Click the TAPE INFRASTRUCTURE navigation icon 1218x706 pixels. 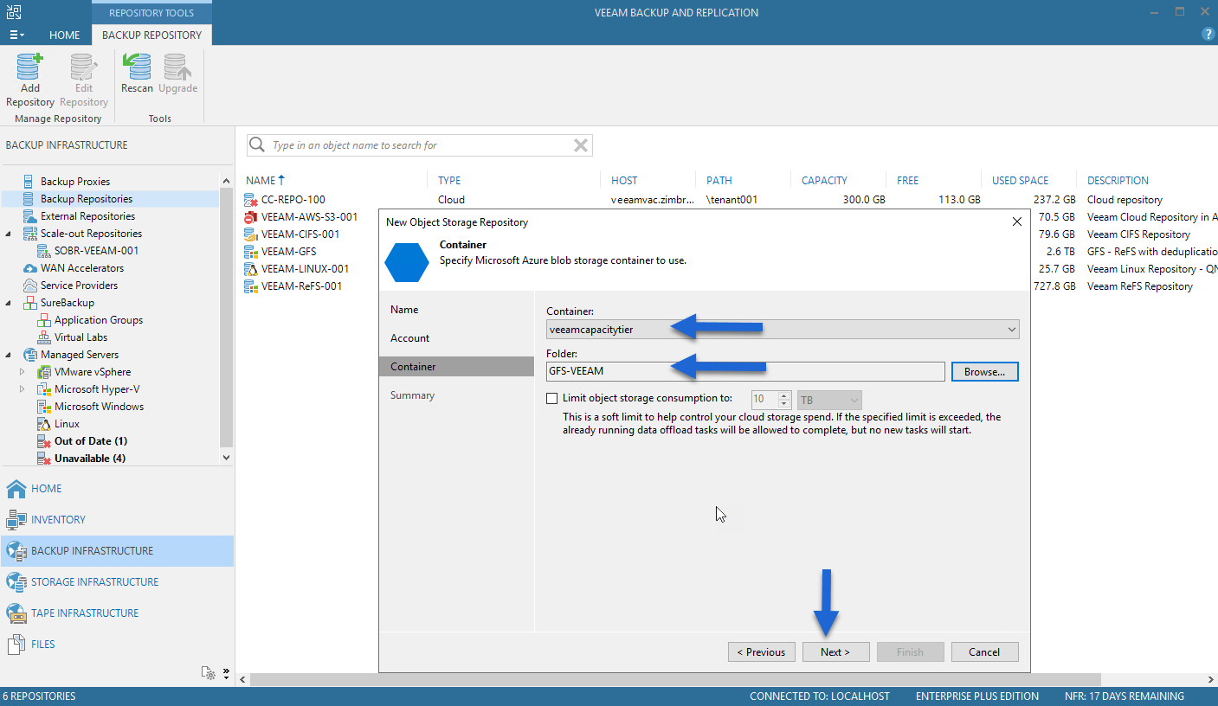[x=16, y=613]
